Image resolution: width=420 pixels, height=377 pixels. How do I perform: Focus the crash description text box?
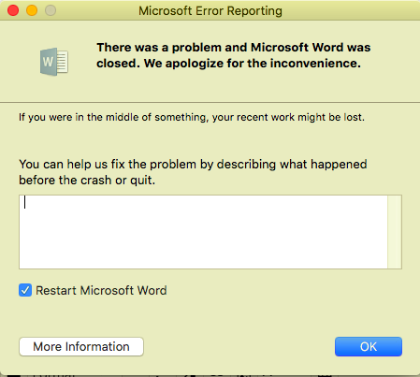[203, 232]
